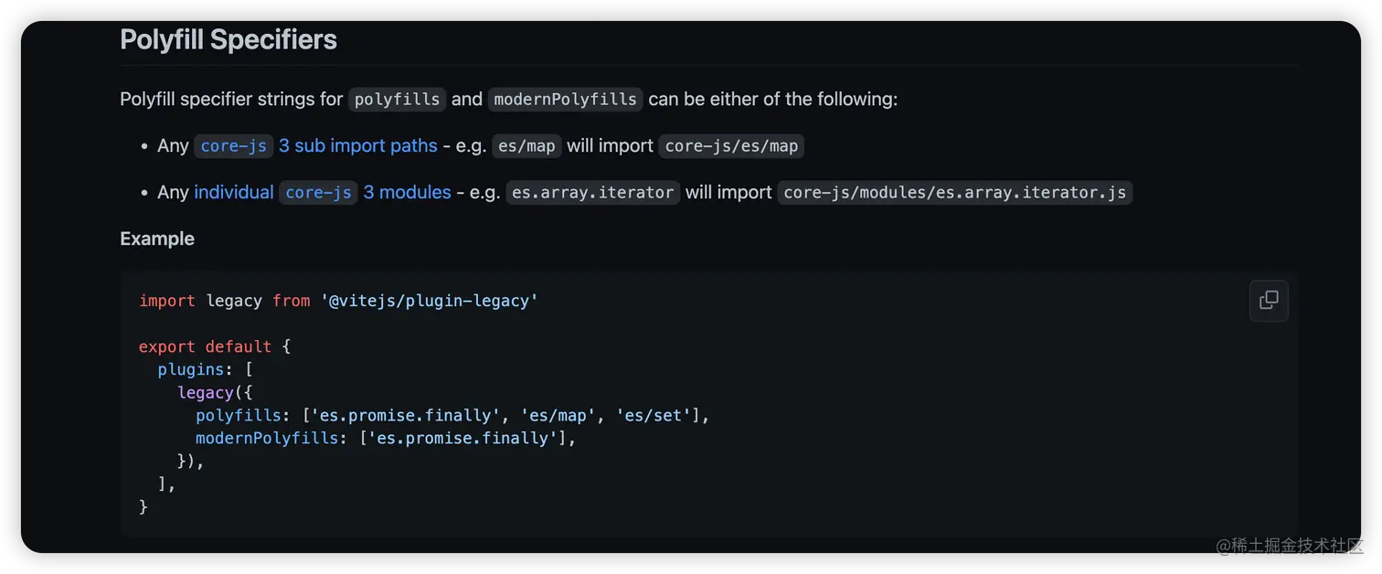Viewport: 1382px width, 574px height.
Task: Click the 'export default' code line
Action: [x=214, y=346]
